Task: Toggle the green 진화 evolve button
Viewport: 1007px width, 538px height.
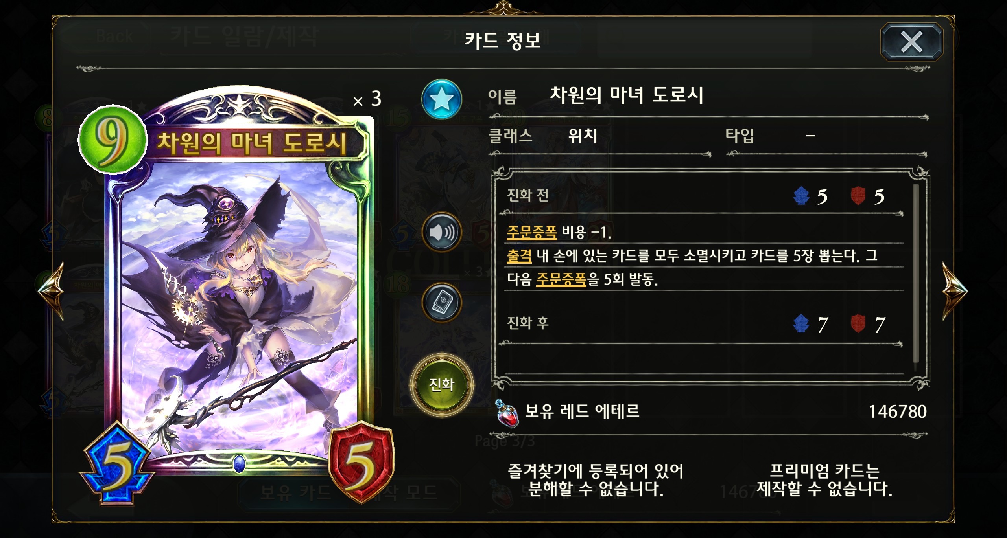Action: coord(441,384)
